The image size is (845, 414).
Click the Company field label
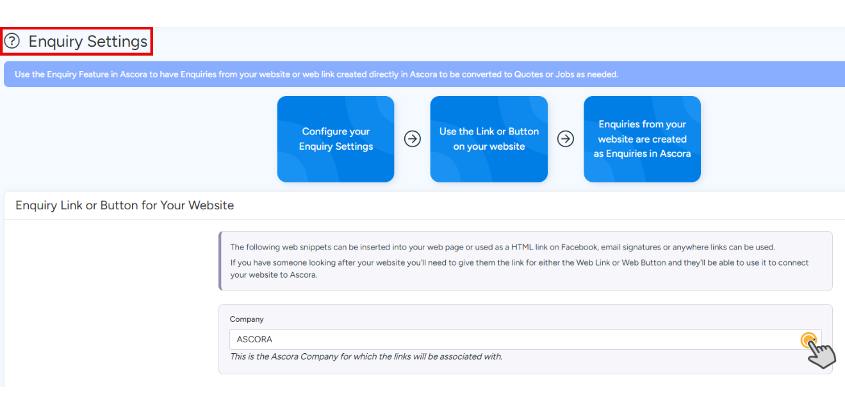click(x=247, y=319)
